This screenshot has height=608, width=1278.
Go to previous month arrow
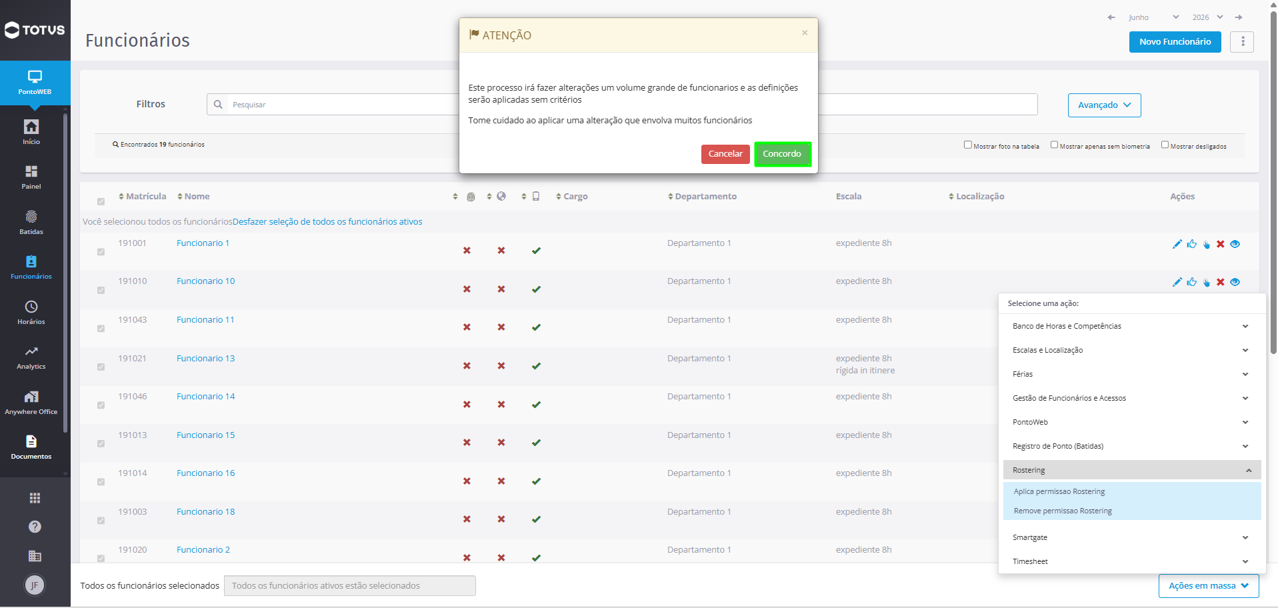point(1111,17)
